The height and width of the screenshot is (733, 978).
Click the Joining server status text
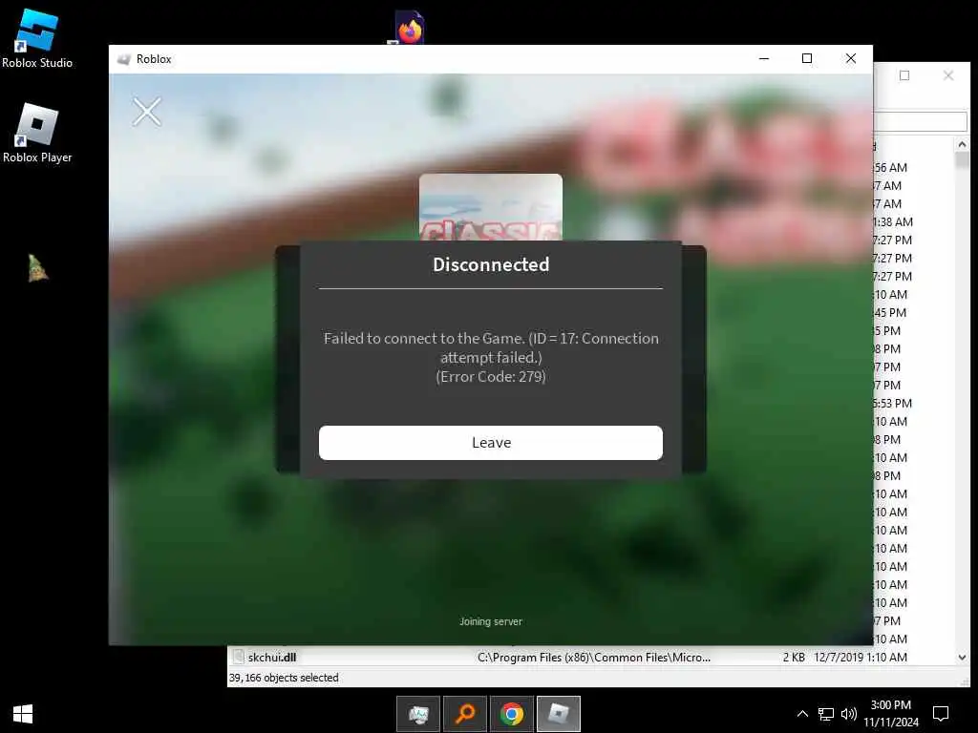pos(490,621)
